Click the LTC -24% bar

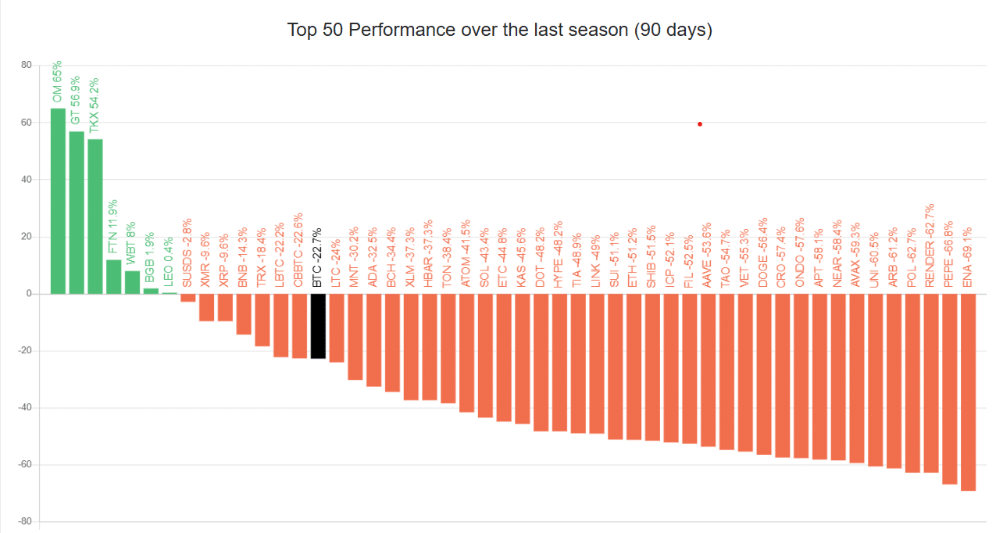point(337,328)
